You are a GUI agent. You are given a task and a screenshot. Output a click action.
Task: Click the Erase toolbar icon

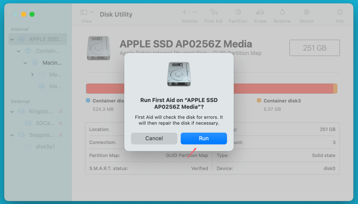(x=260, y=12)
